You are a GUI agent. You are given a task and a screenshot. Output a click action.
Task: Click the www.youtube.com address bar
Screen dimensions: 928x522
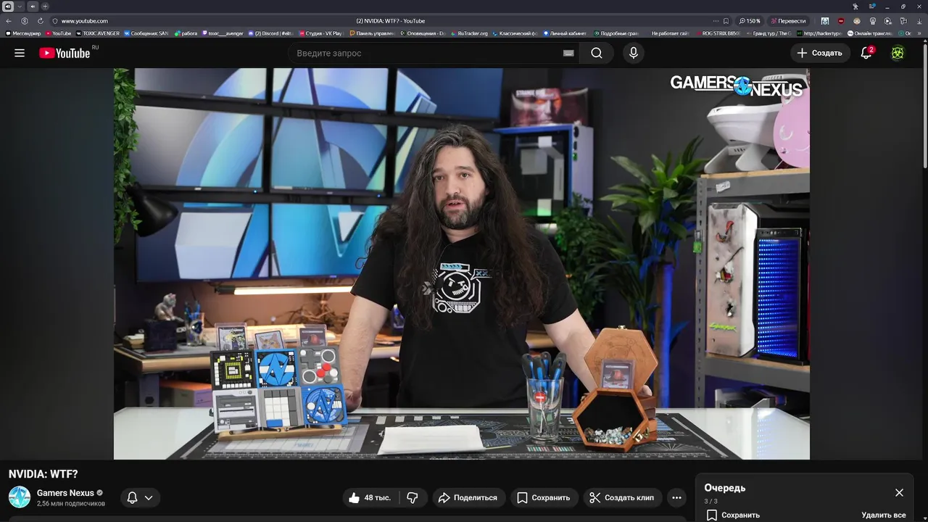coord(84,21)
